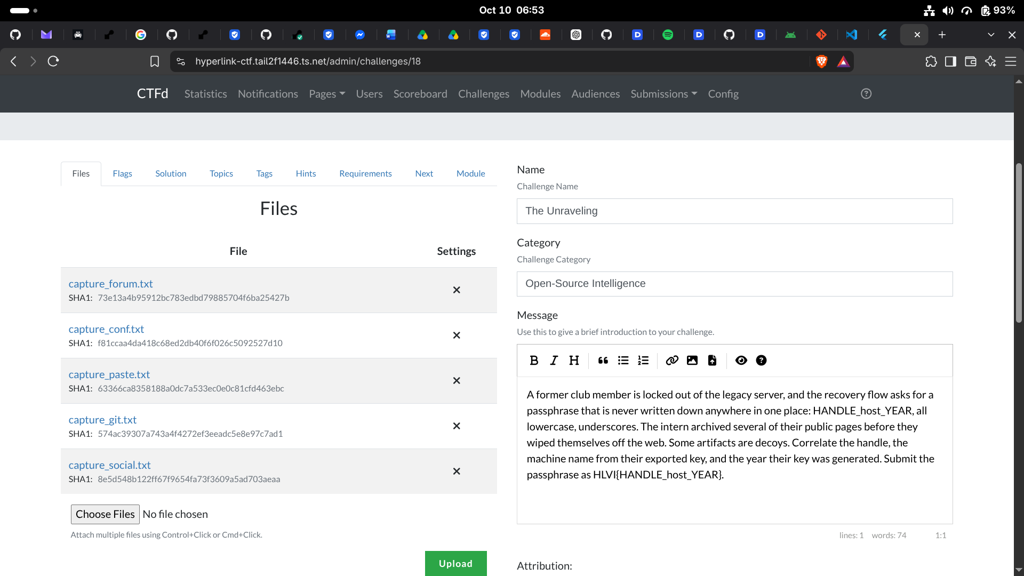Insert a heading with the H icon
1024x576 pixels.
click(574, 361)
